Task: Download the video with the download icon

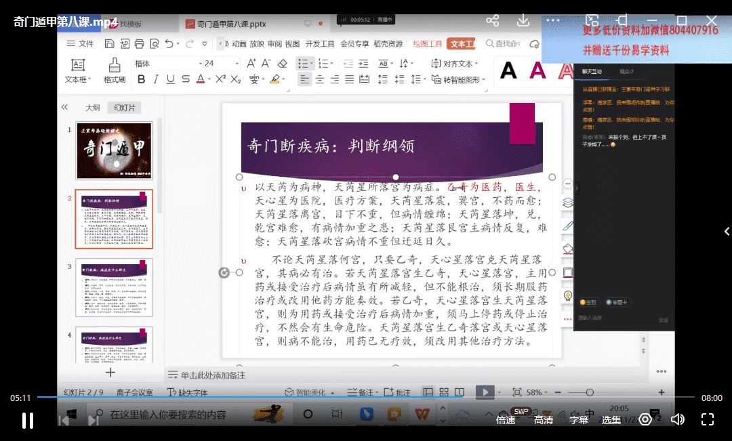Action: [x=523, y=21]
